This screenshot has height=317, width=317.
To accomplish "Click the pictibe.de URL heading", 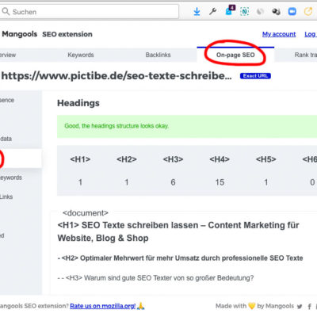I will 116,76.
